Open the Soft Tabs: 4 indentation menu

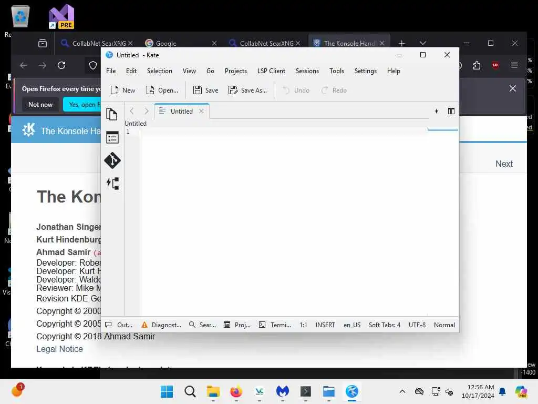(x=384, y=325)
